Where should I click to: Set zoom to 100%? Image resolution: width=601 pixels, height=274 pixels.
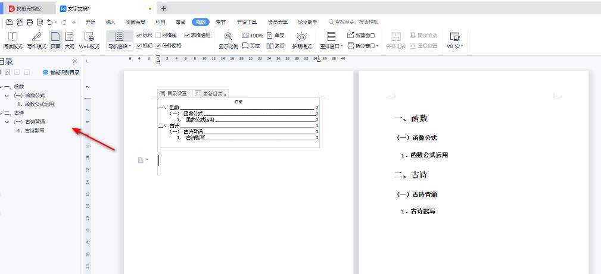coord(252,36)
